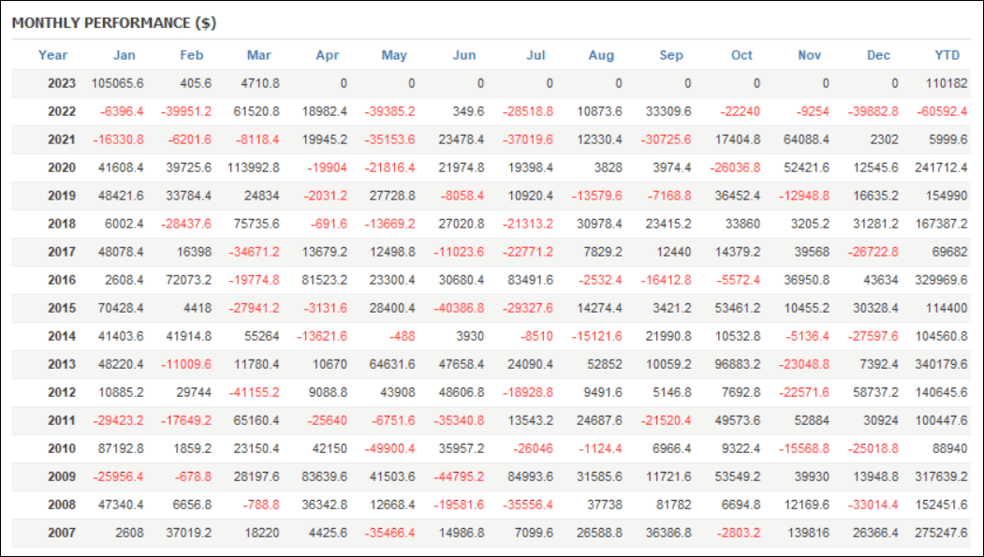Click 2012 March value -41155.2

point(254,392)
